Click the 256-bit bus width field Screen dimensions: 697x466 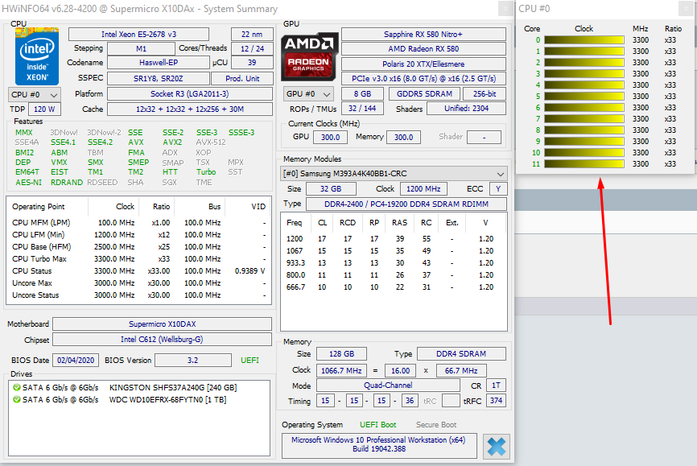485,94
